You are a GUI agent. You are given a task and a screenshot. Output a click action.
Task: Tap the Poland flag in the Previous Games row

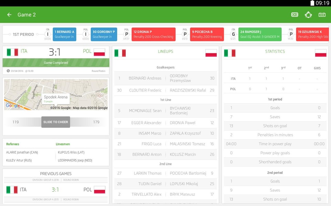point(99,190)
